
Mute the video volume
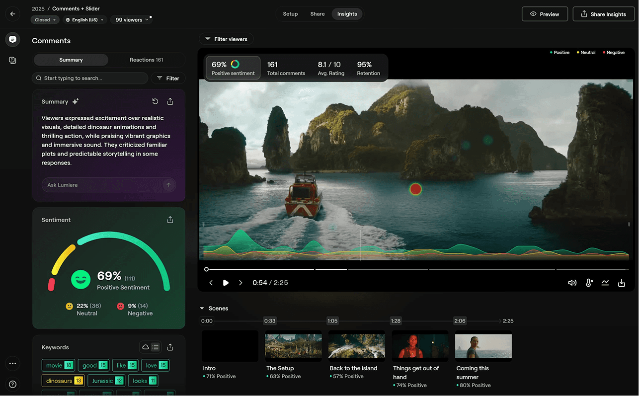coord(572,283)
